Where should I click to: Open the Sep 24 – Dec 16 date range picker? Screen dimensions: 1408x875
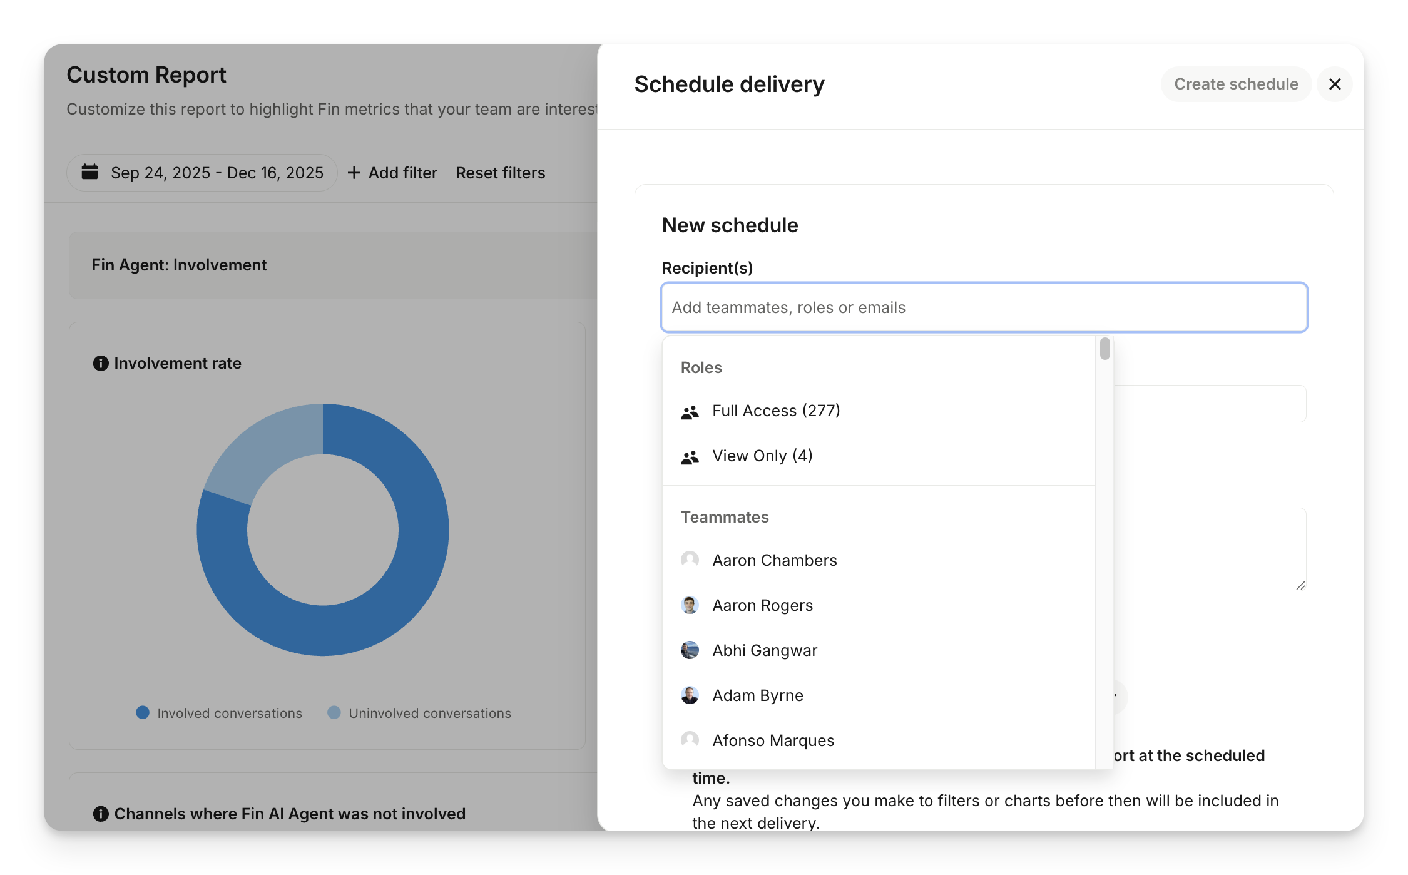[x=217, y=173]
